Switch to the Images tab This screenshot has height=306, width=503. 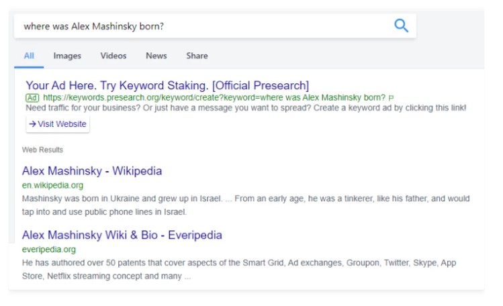pos(67,56)
